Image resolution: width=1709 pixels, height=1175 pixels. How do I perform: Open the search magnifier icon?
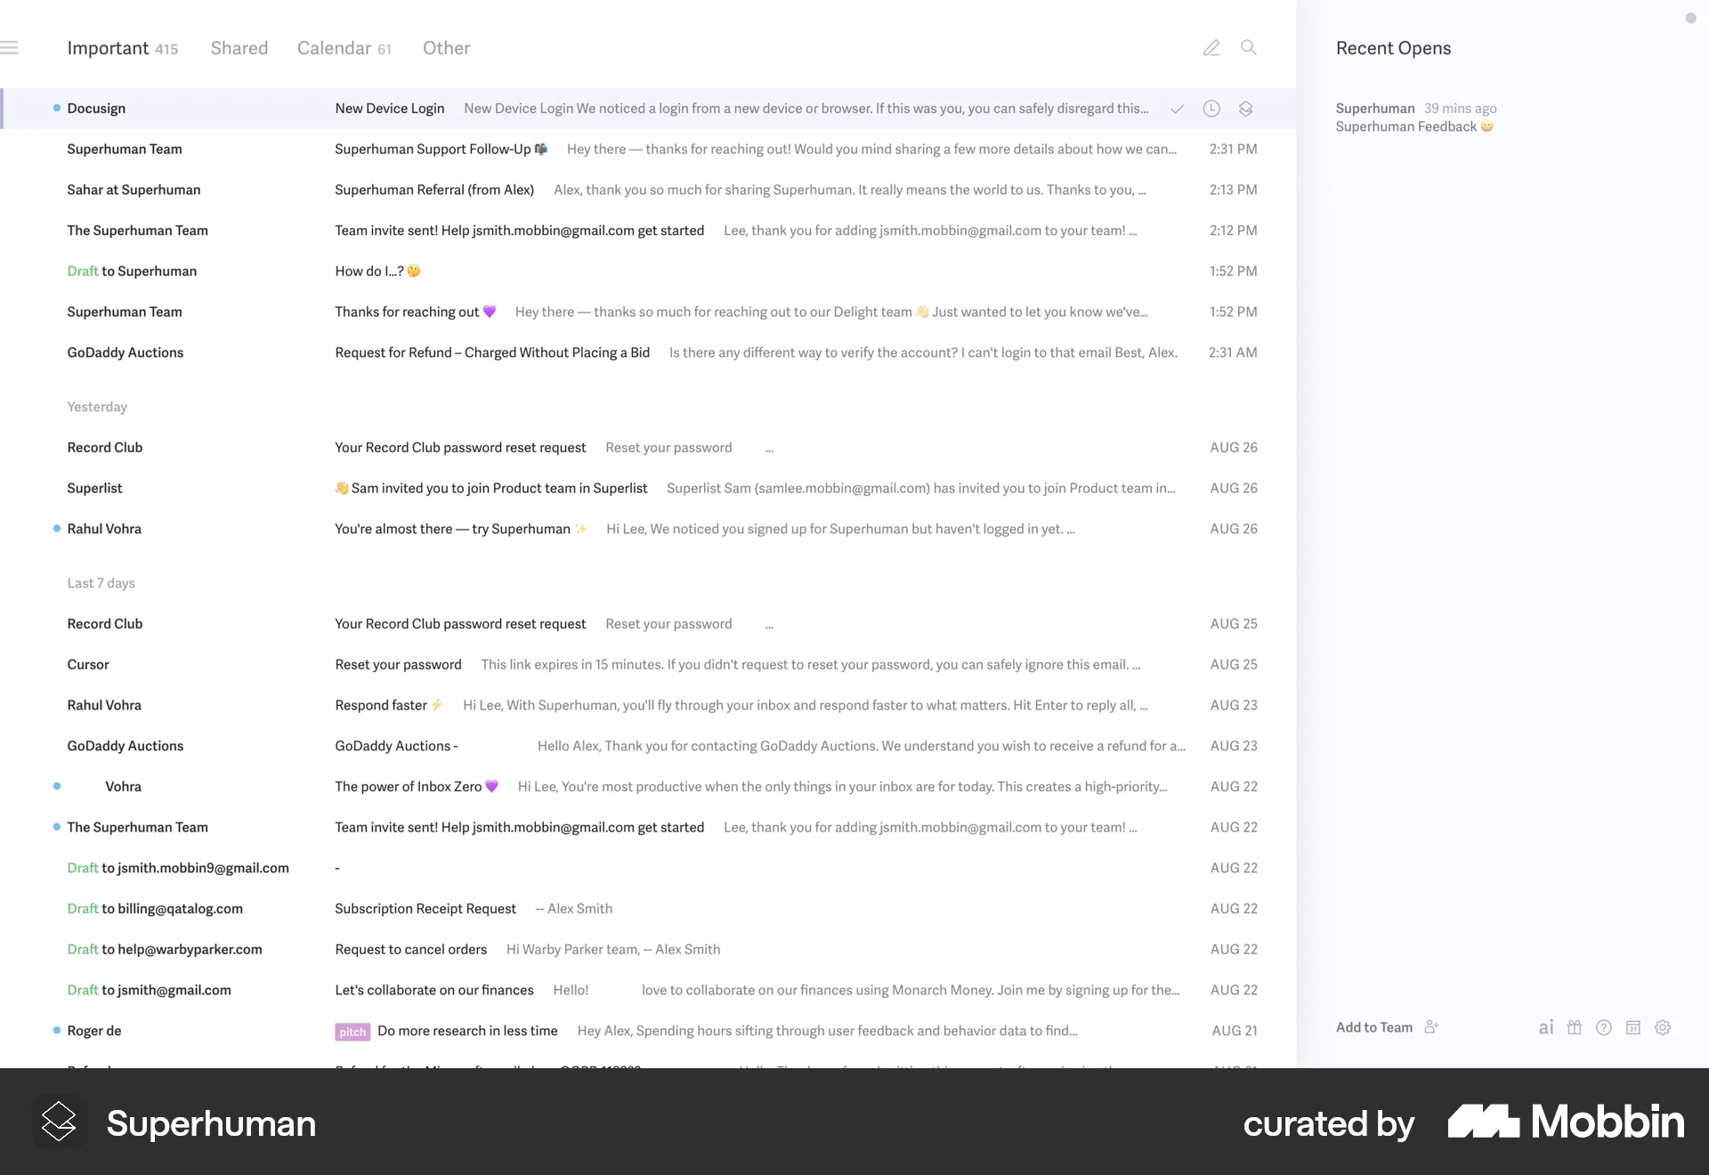click(x=1249, y=48)
